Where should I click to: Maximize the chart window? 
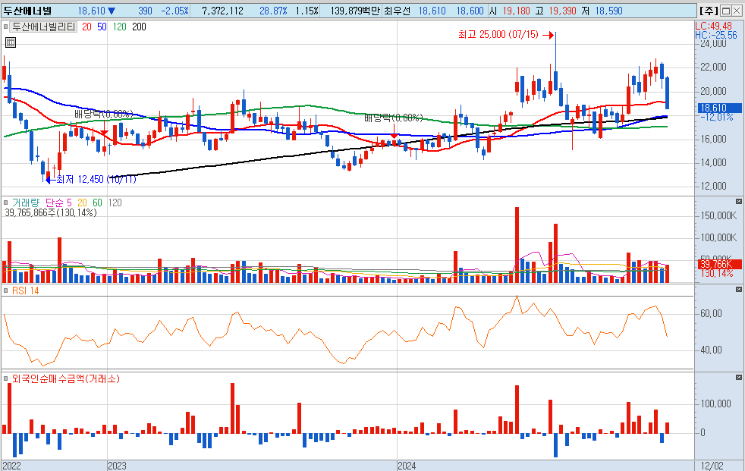tap(726, 11)
